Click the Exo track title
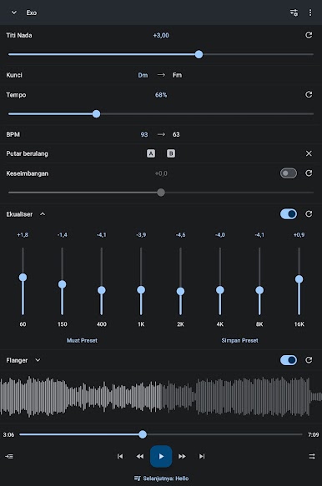This screenshot has height=486, width=322. pyautogui.click(x=32, y=13)
